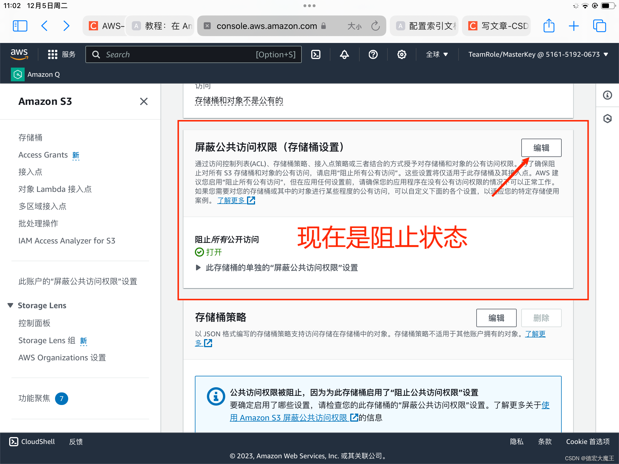The image size is (619, 464).
Task: Open external link icon after 了解更多
Action: tap(251, 200)
